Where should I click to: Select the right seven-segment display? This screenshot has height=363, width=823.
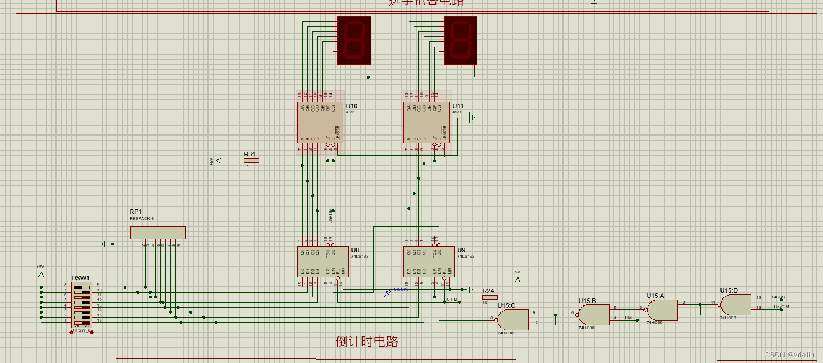click(x=461, y=40)
